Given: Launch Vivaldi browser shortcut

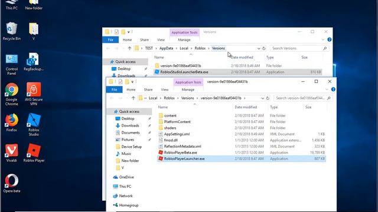Looking at the screenshot, I should click(x=12, y=153).
